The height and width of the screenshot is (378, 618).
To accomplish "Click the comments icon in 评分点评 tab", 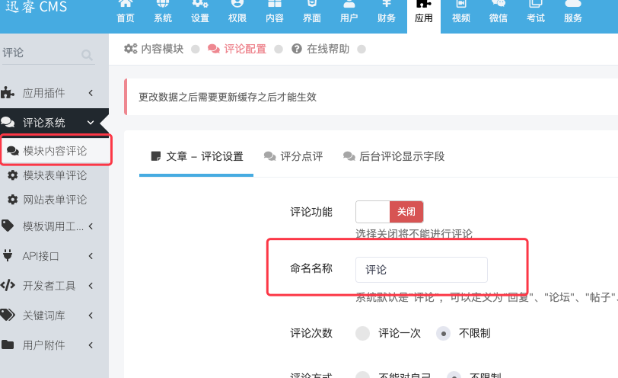I will click(x=270, y=156).
